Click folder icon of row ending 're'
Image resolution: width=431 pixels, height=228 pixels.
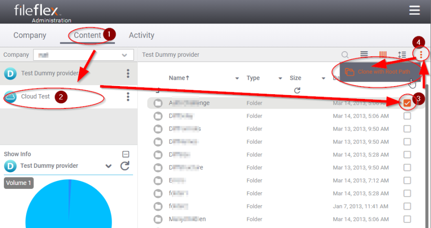(158, 168)
